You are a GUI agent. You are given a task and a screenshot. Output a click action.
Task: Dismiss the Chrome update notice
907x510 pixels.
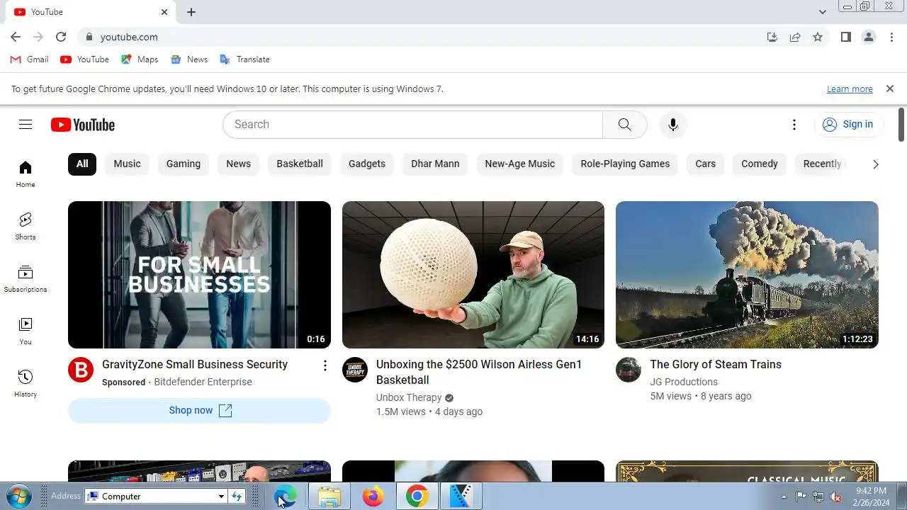(889, 89)
